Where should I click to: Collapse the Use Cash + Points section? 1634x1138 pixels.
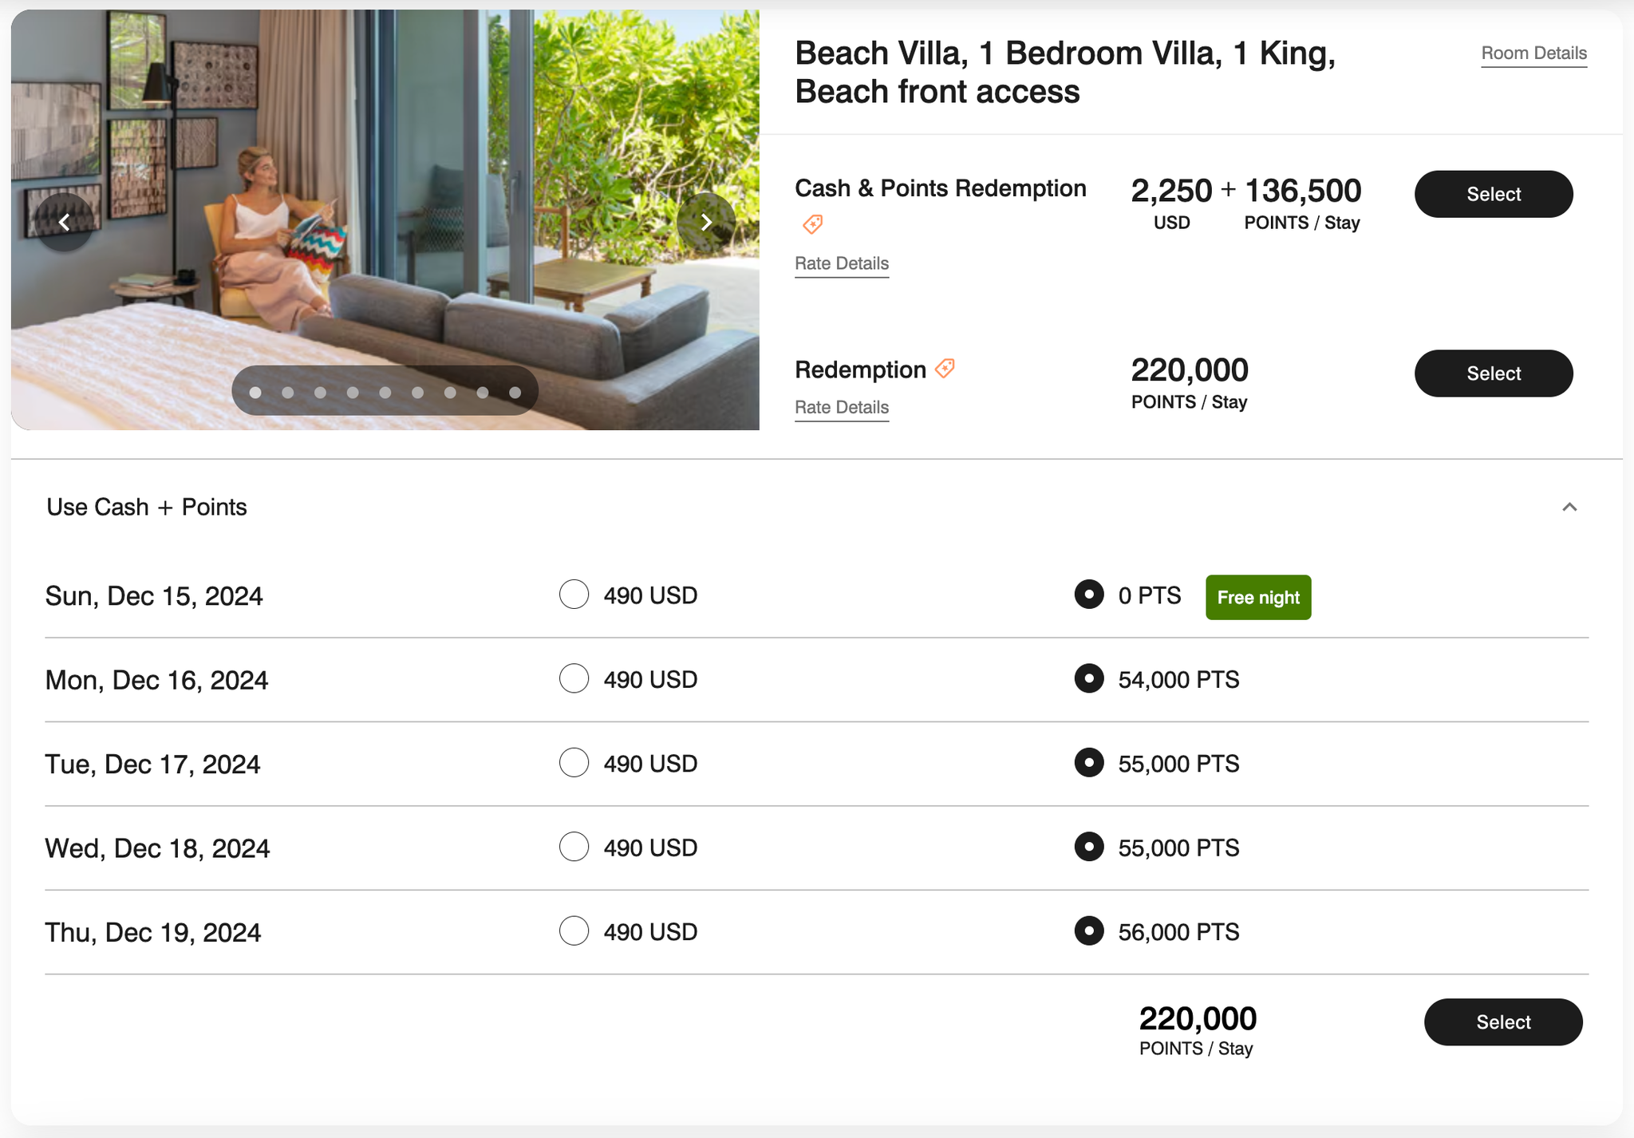coord(1570,507)
